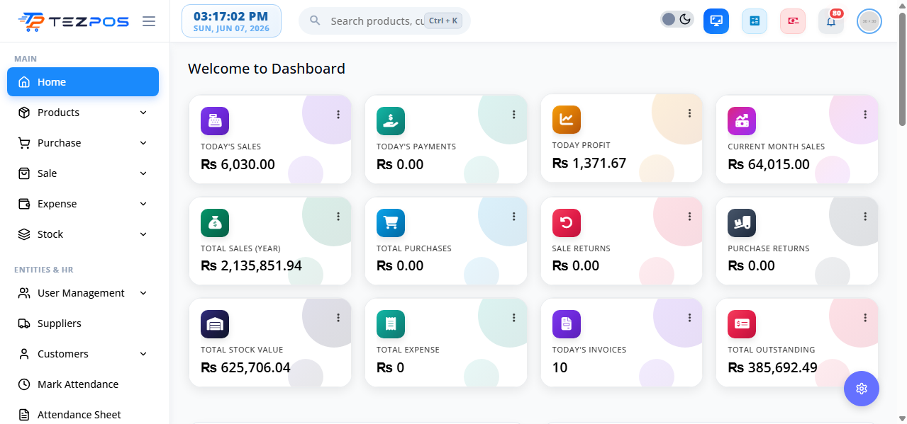Open three-dot menu on Sale Returns card
Screen dimensions: 907x424
[x=689, y=217]
